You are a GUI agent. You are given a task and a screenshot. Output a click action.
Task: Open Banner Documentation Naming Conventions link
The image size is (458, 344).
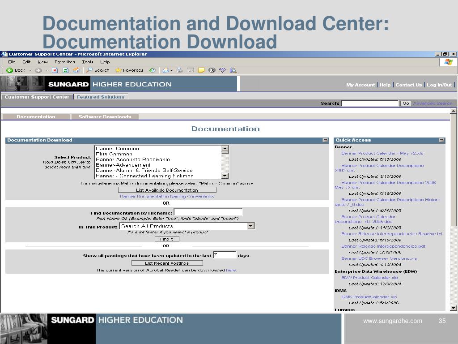click(x=167, y=196)
